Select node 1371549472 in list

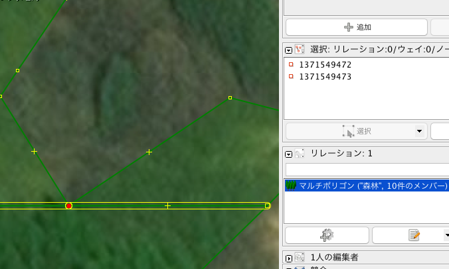(325, 65)
